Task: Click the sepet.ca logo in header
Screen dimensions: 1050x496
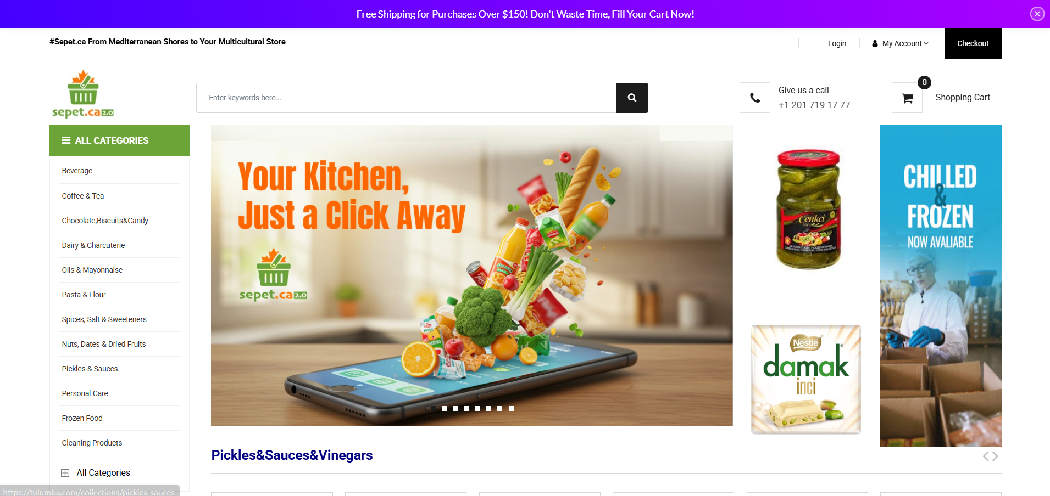Action: [x=83, y=94]
